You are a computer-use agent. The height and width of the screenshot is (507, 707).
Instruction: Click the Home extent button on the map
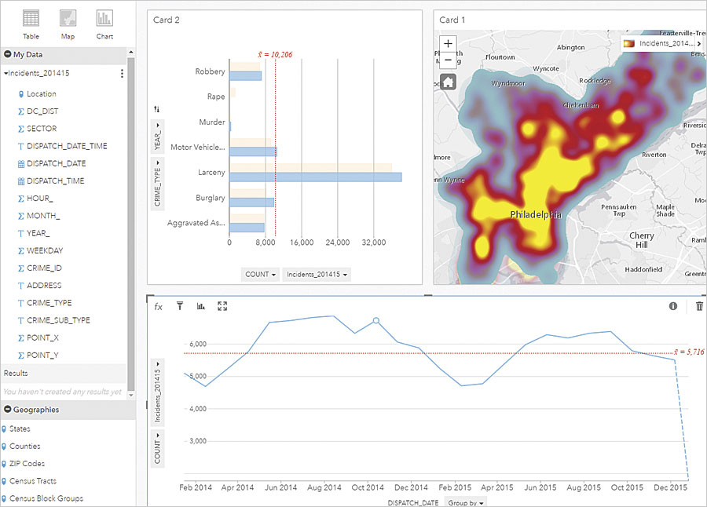pyautogui.click(x=448, y=82)
